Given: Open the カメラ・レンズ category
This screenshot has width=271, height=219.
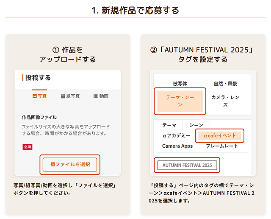Looking at the screenshot, I should (x=225, y=101).
